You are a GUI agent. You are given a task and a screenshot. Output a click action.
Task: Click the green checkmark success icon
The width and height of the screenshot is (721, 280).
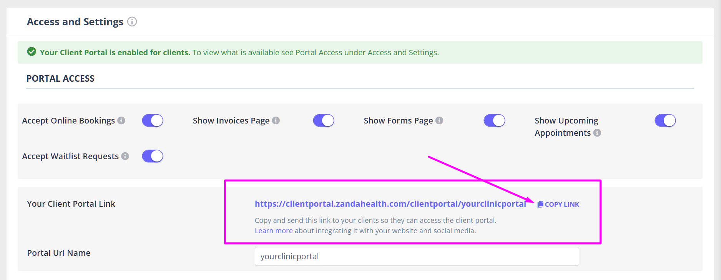coord(32,52)
